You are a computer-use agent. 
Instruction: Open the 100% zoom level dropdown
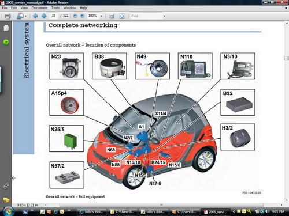[x=101, y=16]
